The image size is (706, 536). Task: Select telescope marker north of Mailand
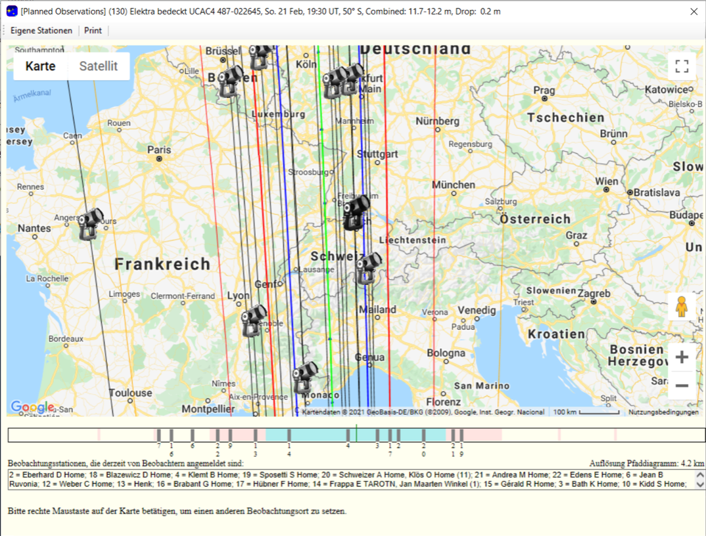point(368,268)
